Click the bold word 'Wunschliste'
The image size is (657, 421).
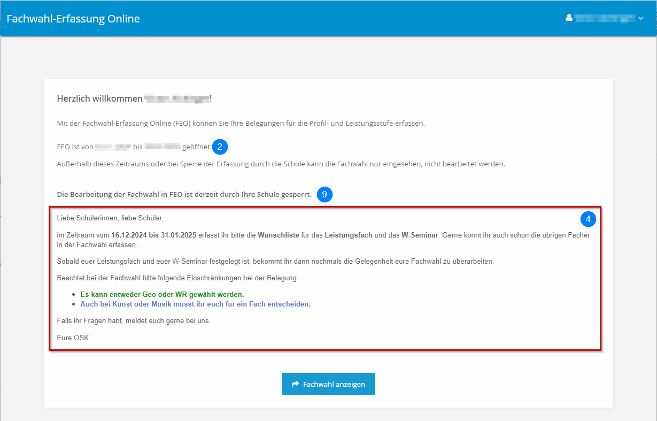click(279, 235)
